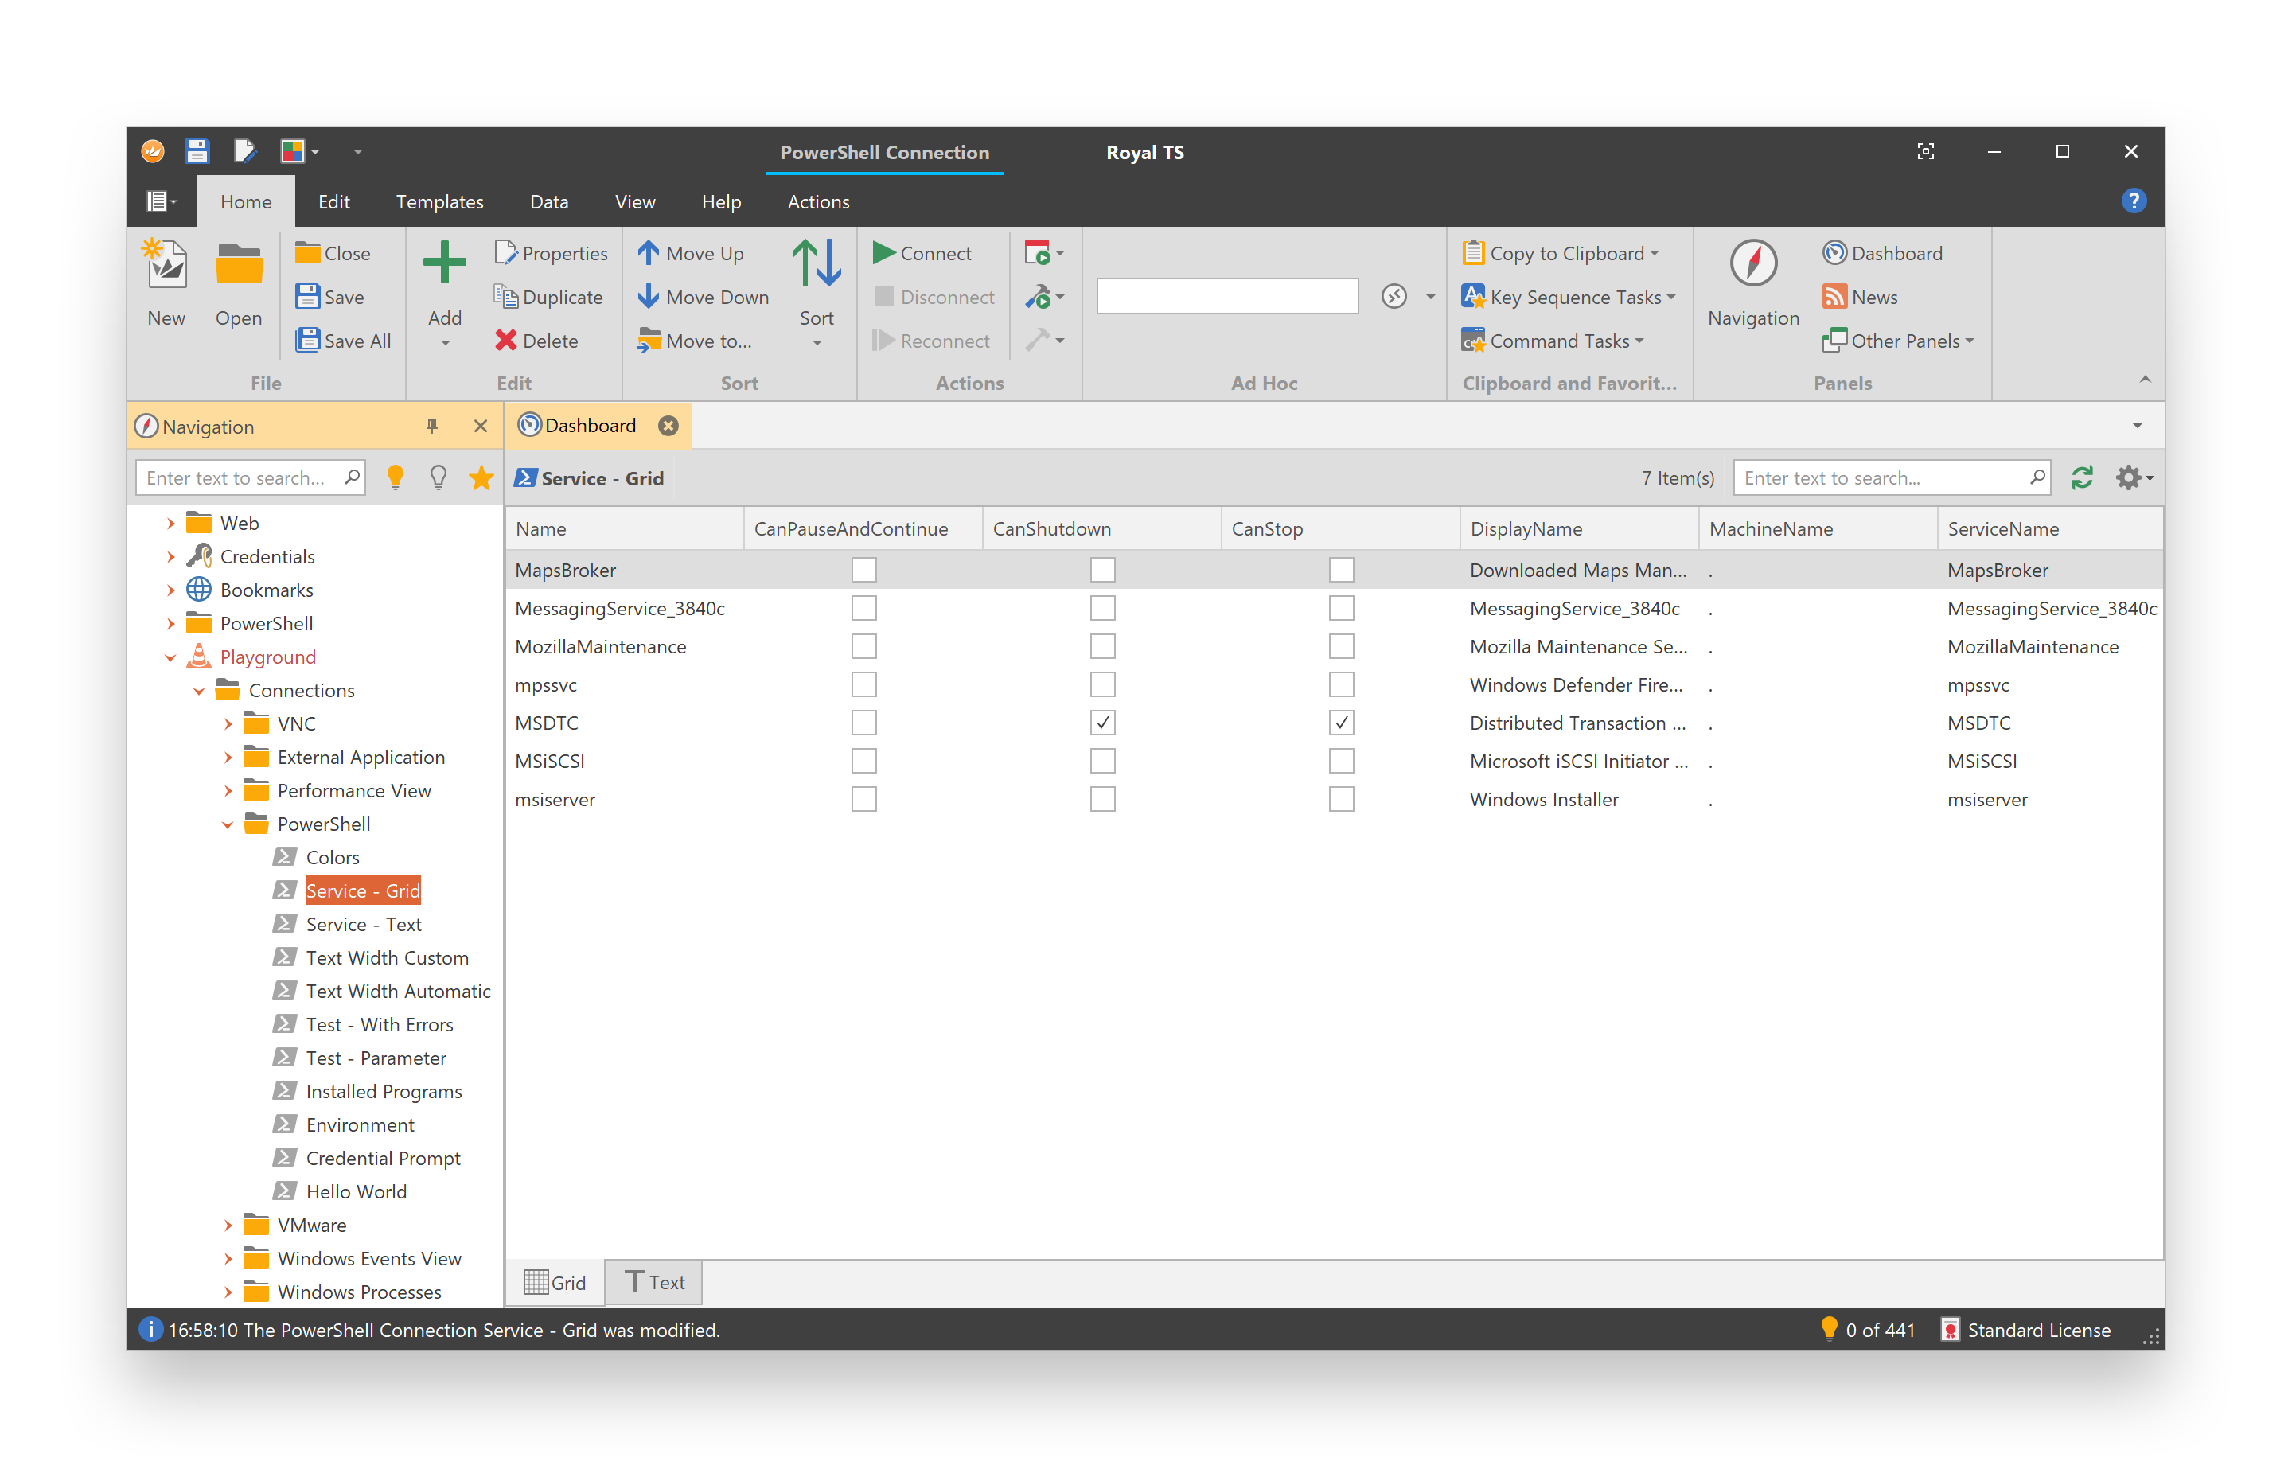The height and width of the screenshot is (1477, 2292).
Task: Expand the Credentials node
Action: [170, 556]
